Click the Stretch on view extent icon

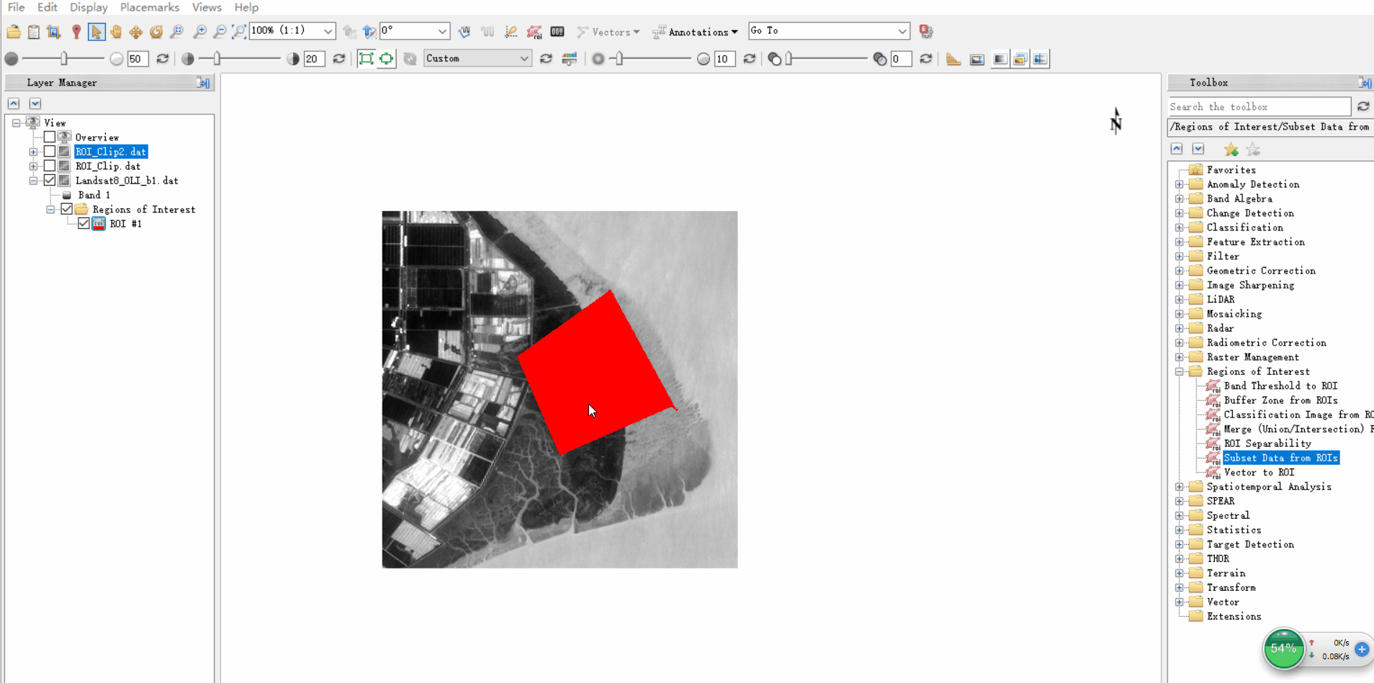pyautogui.click(x=387, y=59)
